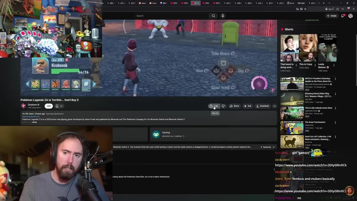
Task: Open the Ziostorm channel name link
Action: coord(32,105)
